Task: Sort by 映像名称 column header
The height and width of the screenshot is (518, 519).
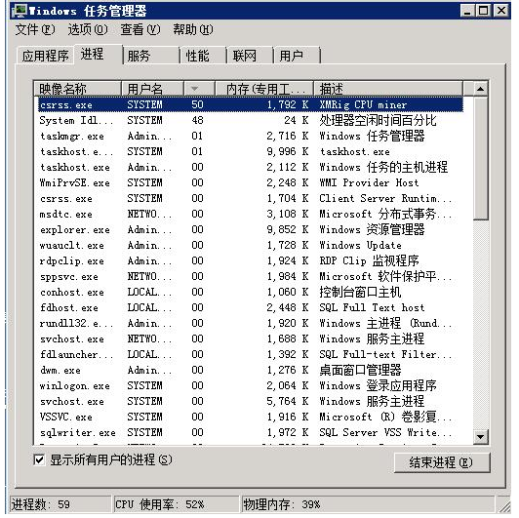Action: [x=77, y=89]
